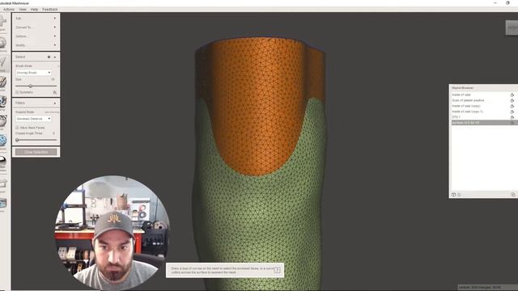Open the Import tool in left toolbar
This screenshot has width=518, height=291.
2,22
